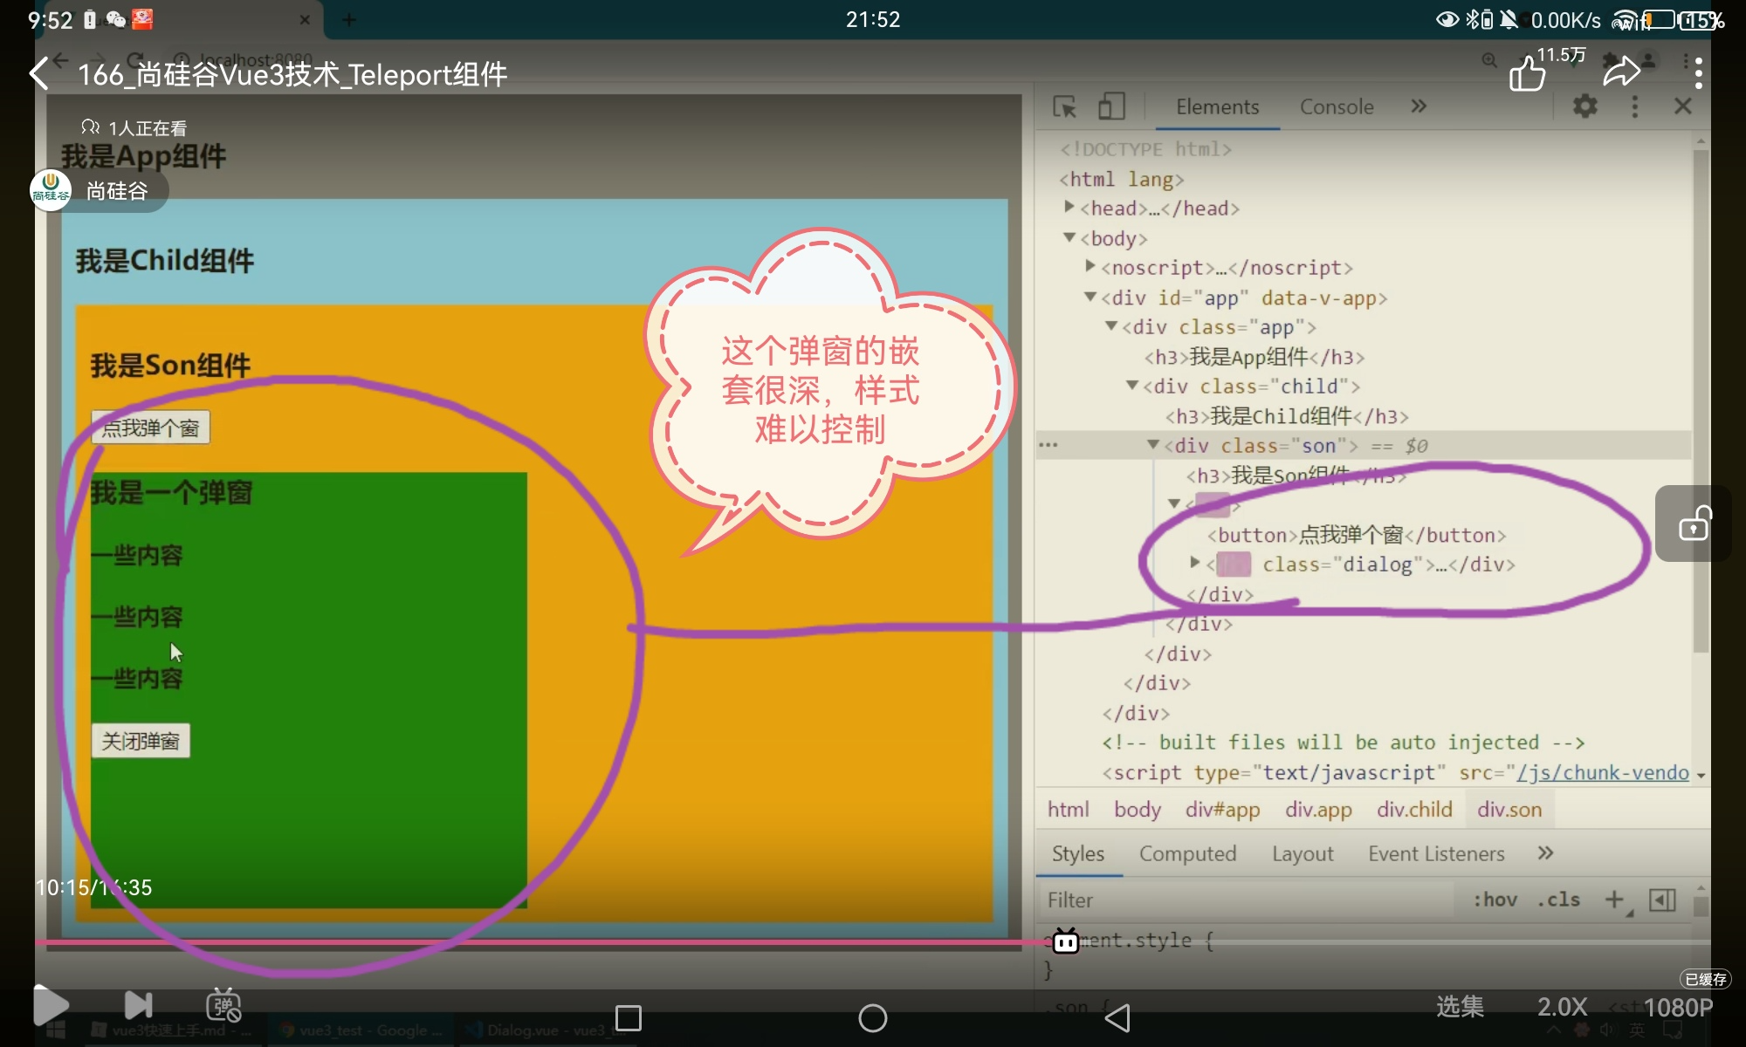Viewport: 1746px width, 1047px height.
Task: Switch to the Console tab in DevTools
Action: click(x=1336, y=107)
